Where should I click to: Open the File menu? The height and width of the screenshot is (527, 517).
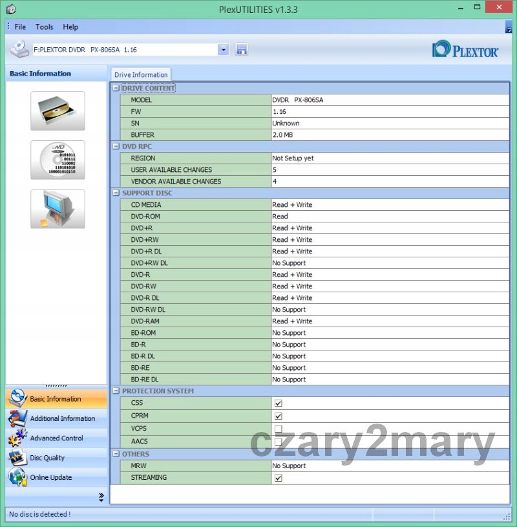click(x=20, y=27)
